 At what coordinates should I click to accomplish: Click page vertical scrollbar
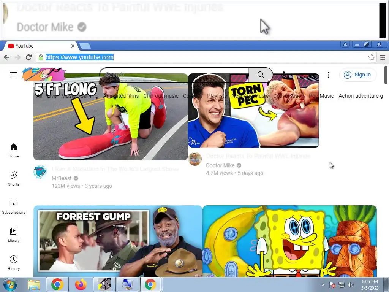(386, 75)
